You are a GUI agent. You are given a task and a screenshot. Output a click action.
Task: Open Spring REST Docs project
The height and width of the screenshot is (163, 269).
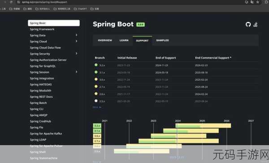pos(41,97)
